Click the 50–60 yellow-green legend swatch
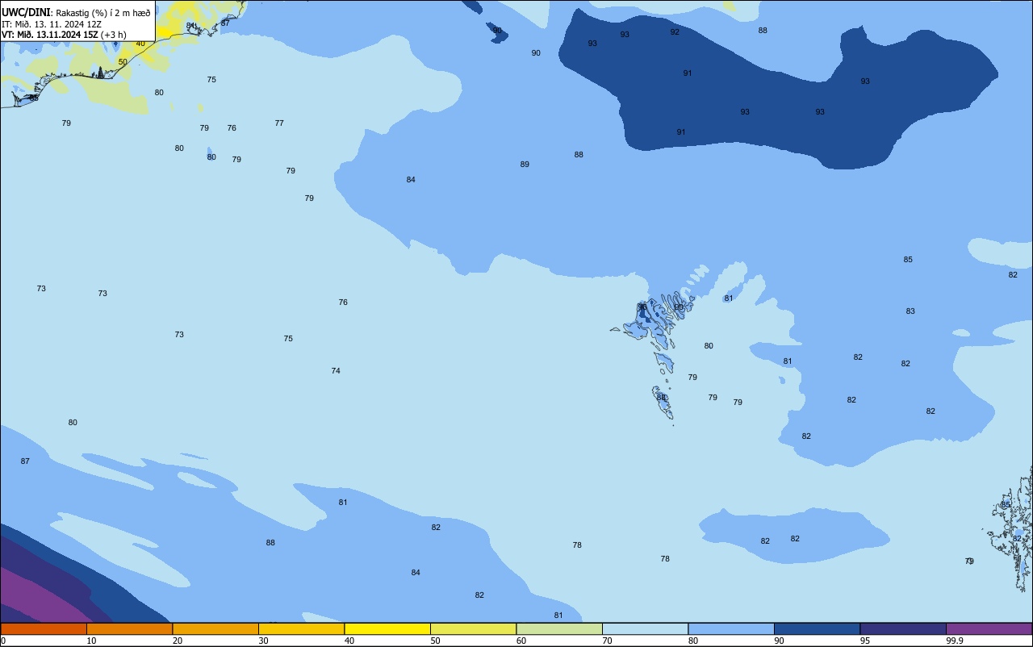The height and width of the screenshot is (647, 1033). pyautogui.click(x=473, y=628)
